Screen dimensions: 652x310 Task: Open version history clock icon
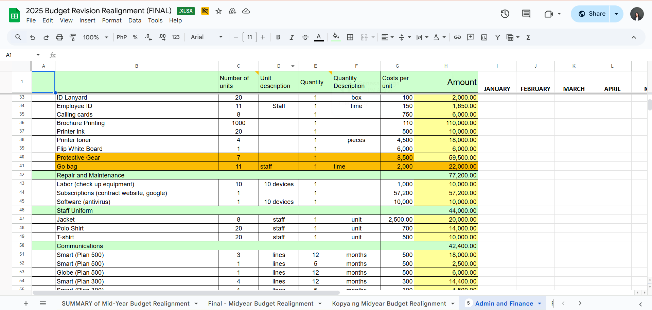(x=505, y=14)
